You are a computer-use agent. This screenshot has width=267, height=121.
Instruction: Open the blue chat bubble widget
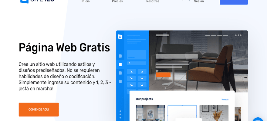coord(258,119)
